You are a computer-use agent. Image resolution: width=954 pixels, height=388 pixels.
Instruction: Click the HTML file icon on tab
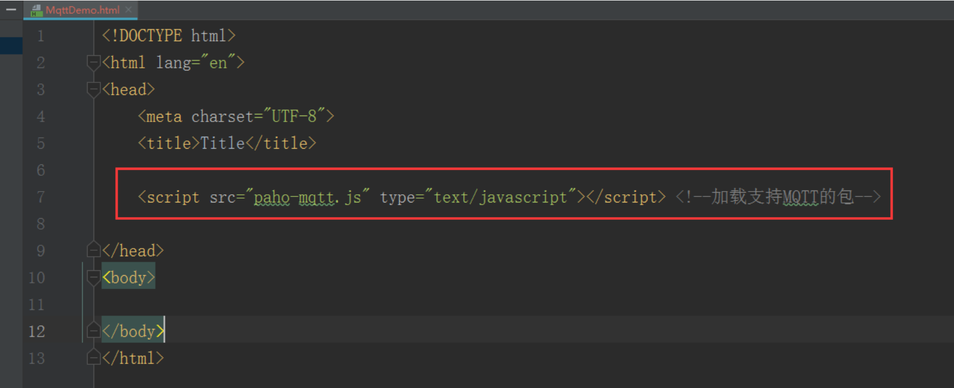click(36, 10)
